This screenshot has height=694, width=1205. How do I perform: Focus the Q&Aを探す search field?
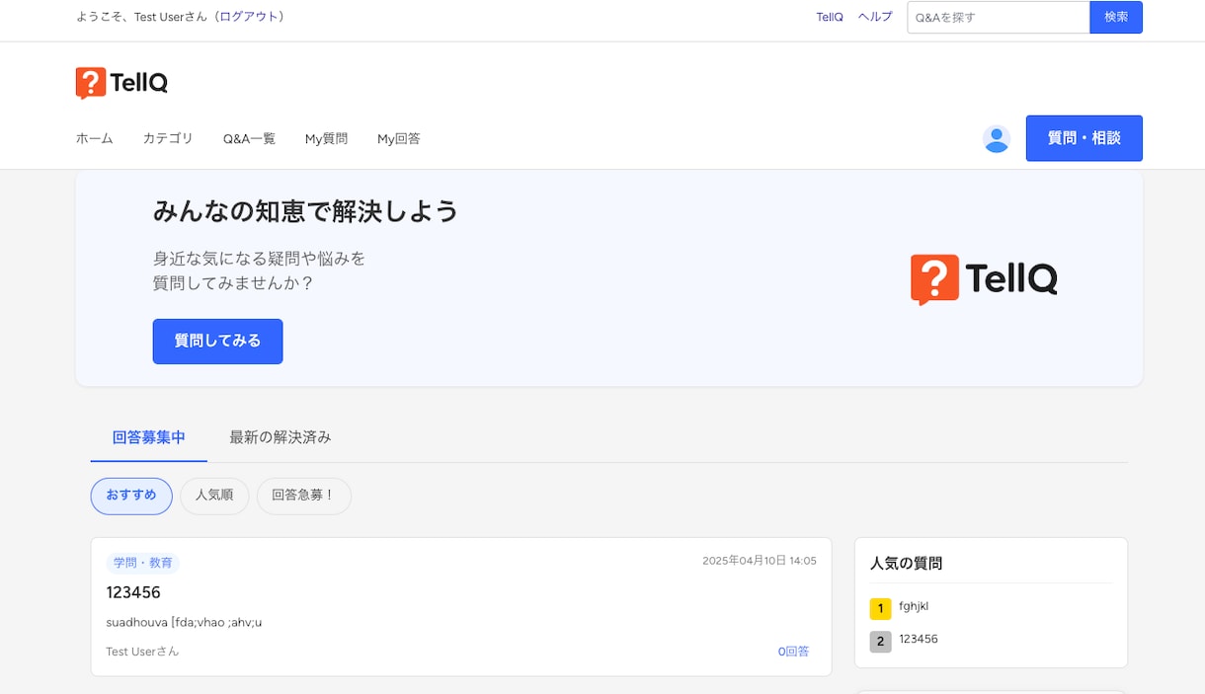(999, 17)
